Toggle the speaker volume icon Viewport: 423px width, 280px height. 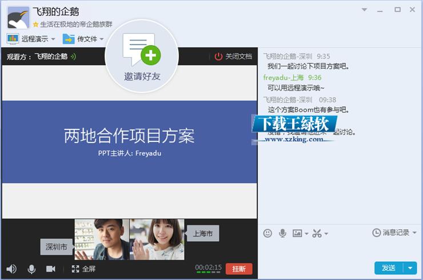[x=11, y=269]
